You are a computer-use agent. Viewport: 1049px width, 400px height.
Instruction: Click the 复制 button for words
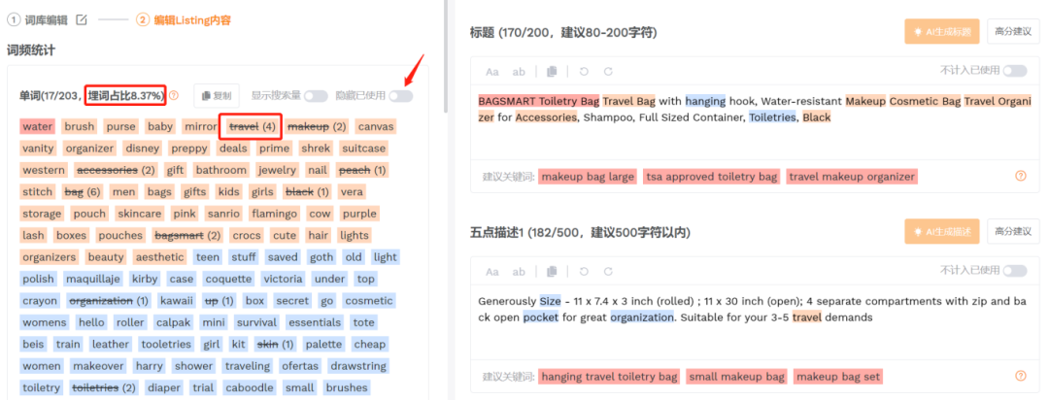[x=216, y=96]
